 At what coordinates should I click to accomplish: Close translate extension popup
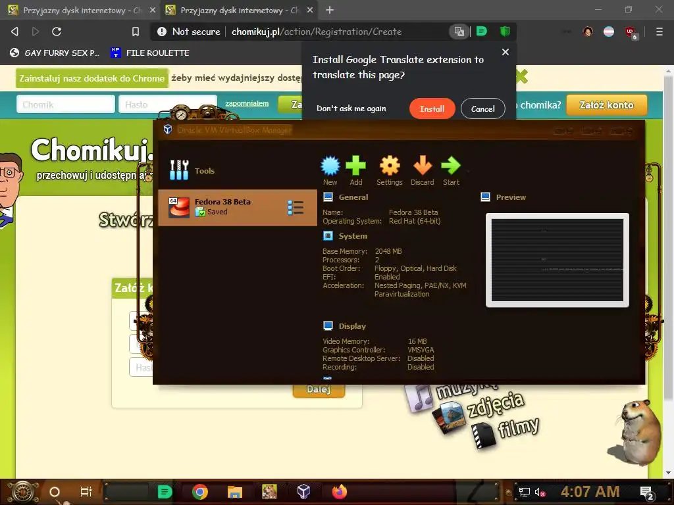pos(505,52)
